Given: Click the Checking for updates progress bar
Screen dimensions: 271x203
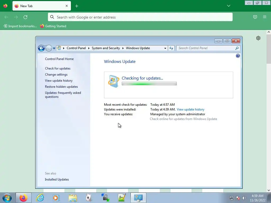Looking at the screenshot, I should click(x=149, y=84).
